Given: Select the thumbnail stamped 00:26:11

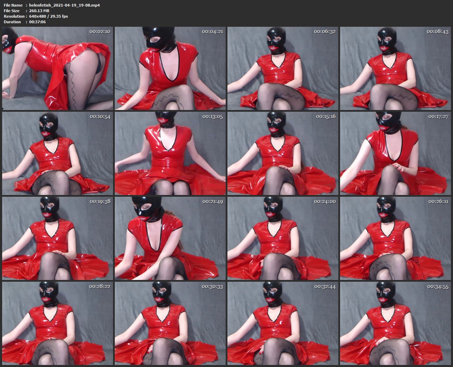Looking at the screenshot, I should pyautogui.click(x=395, y=238).
